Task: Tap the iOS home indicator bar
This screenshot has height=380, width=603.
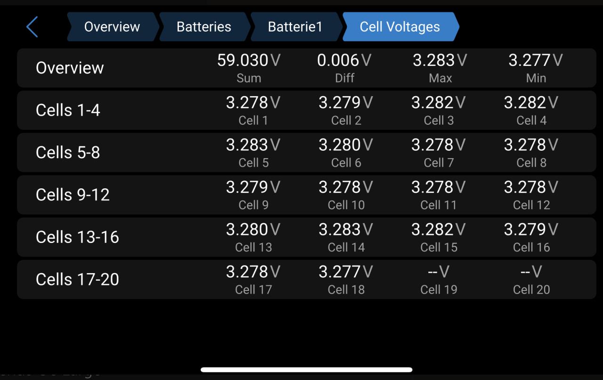Action: click(306, 370)
